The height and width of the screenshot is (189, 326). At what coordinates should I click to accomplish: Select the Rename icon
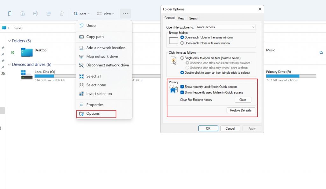point(35,13)
